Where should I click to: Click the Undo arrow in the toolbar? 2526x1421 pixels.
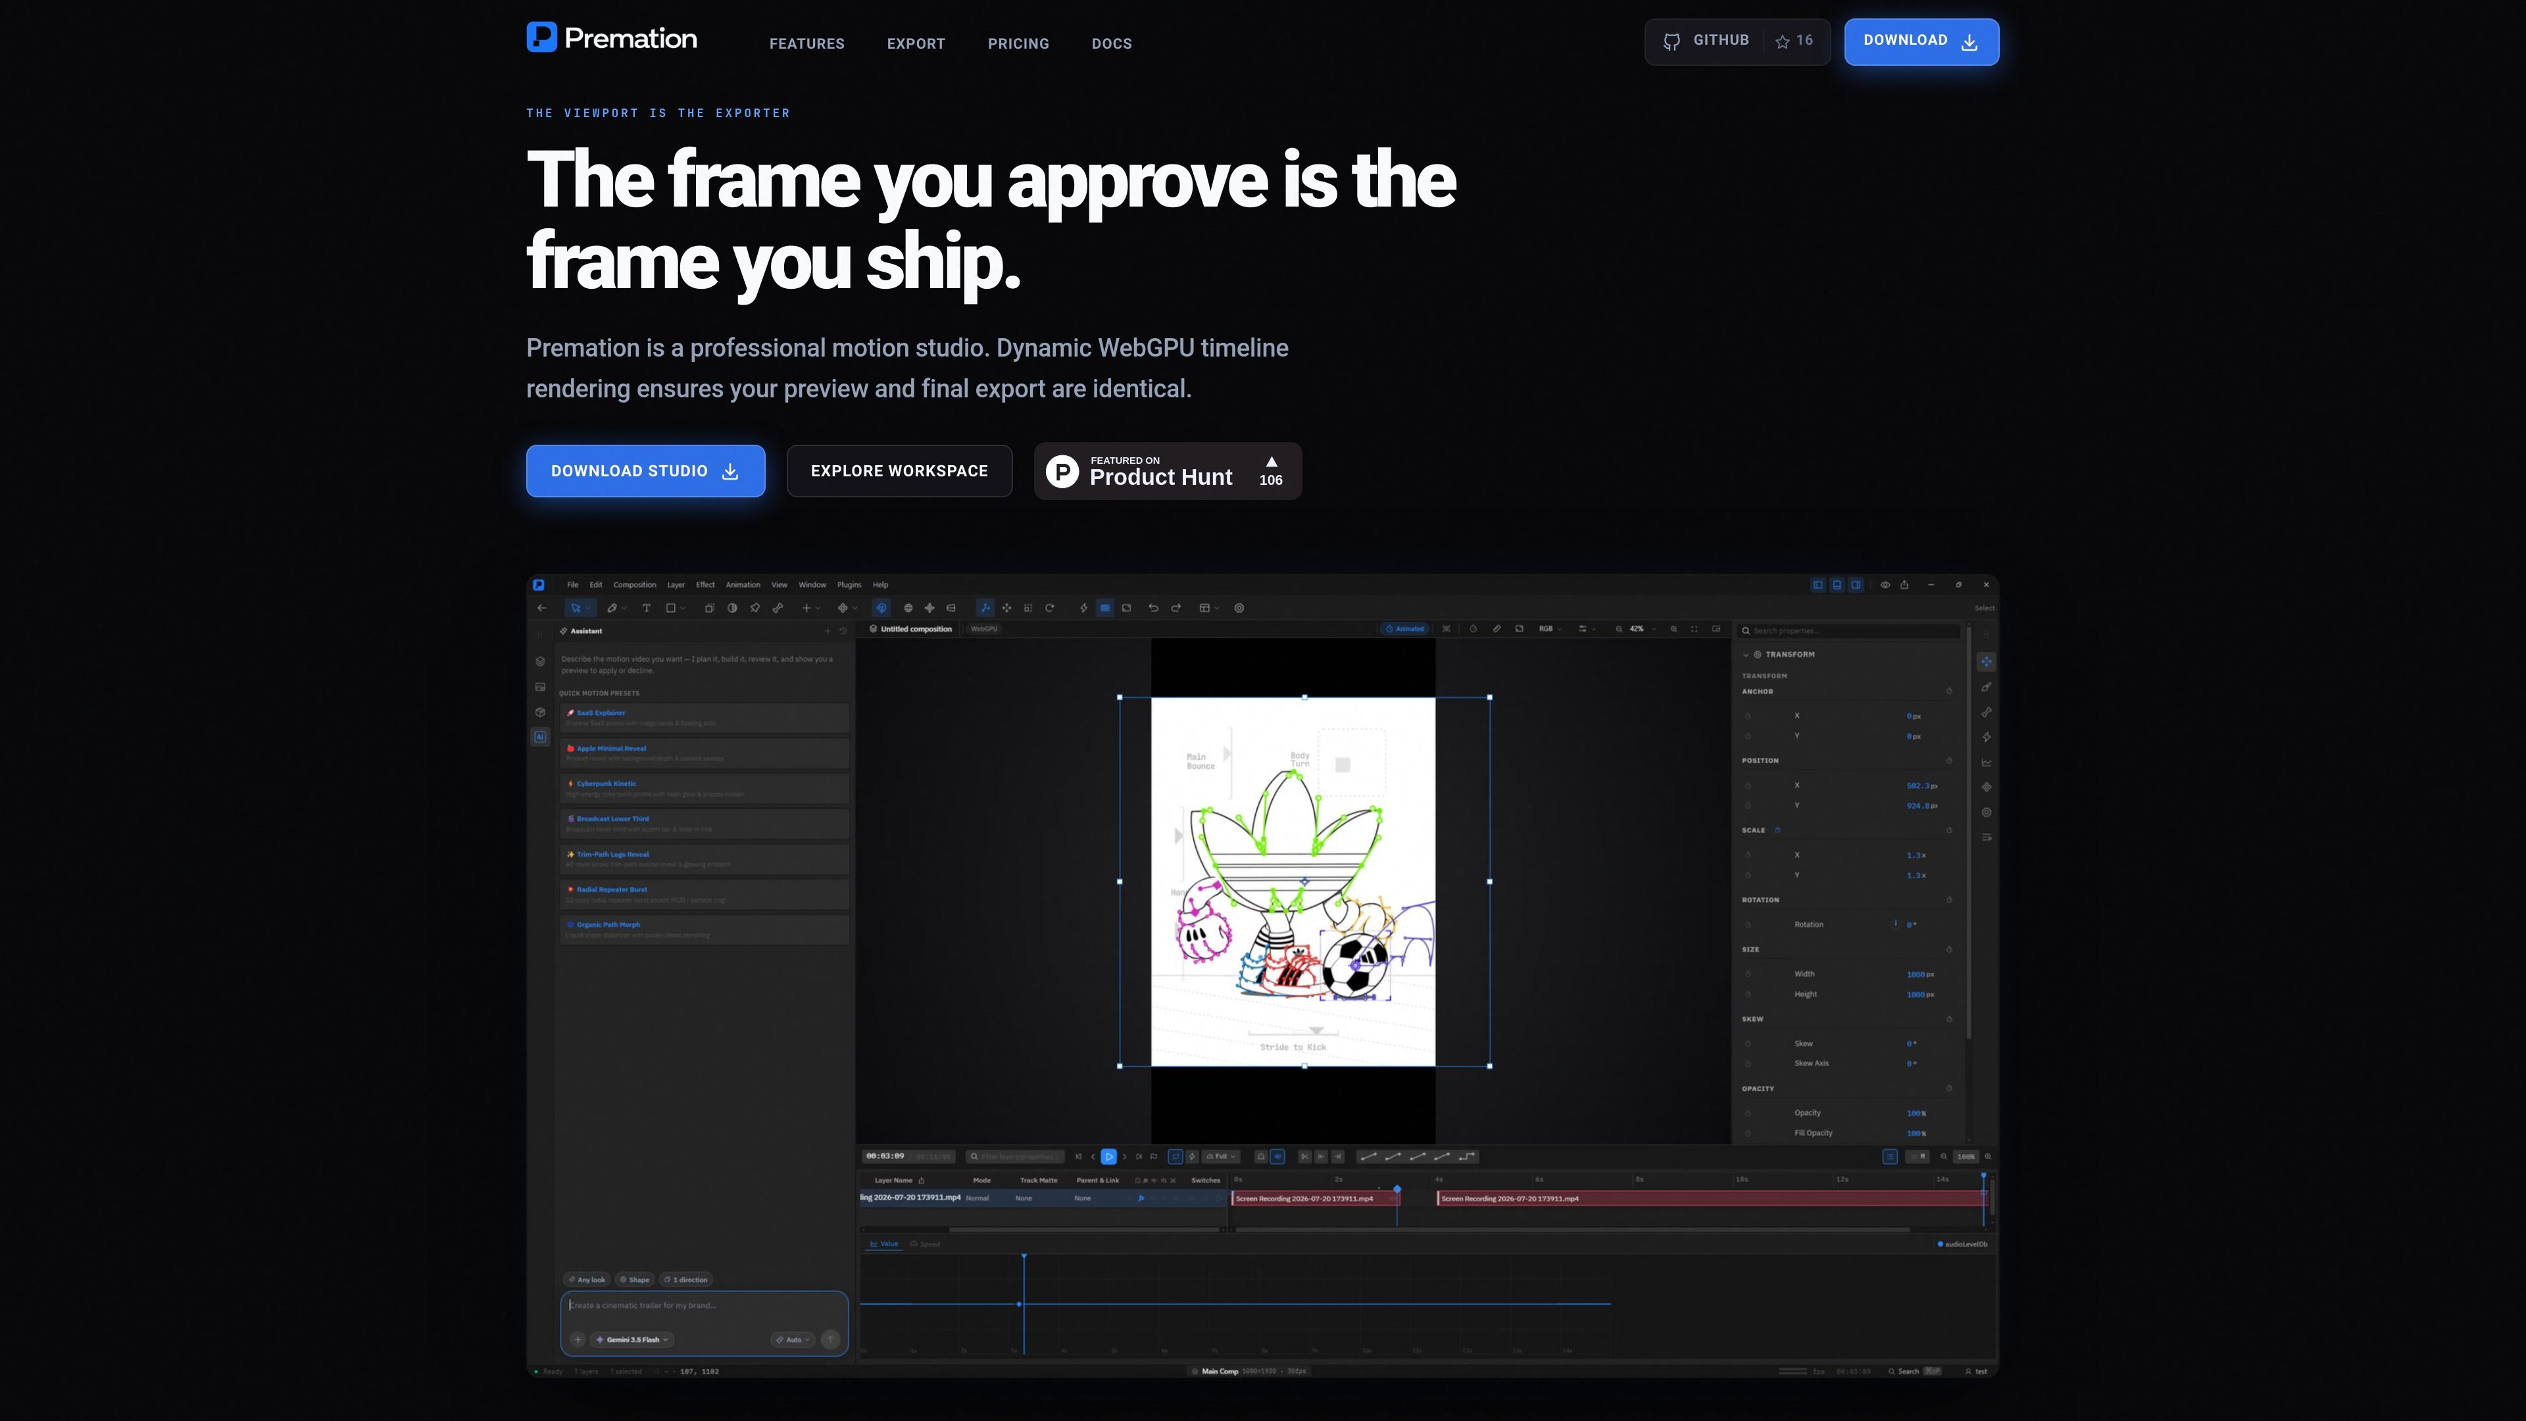(1153, 608)
